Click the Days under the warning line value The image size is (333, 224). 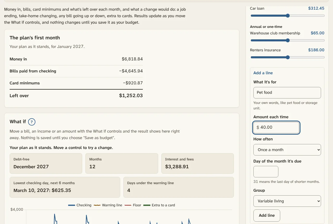129,190
